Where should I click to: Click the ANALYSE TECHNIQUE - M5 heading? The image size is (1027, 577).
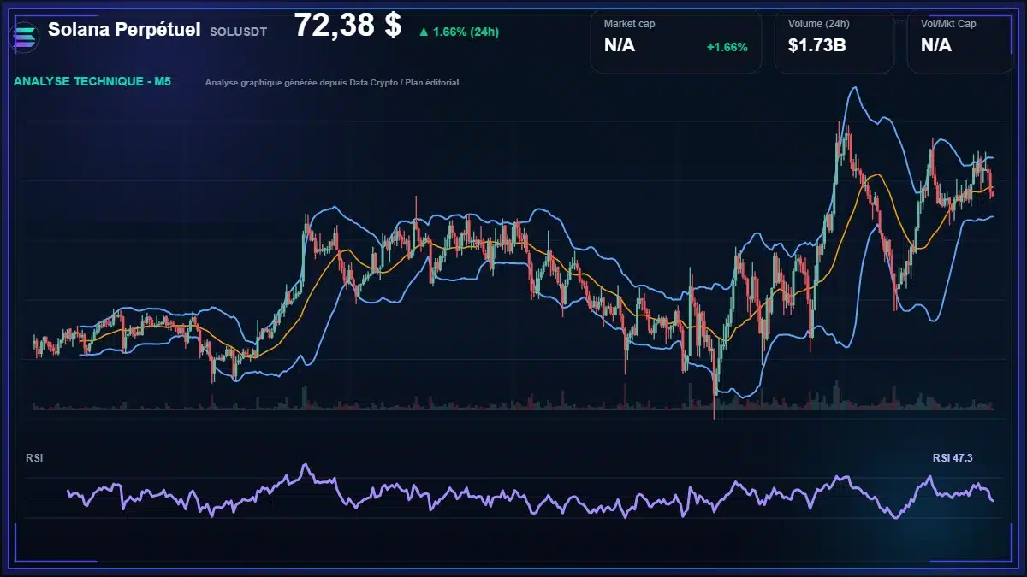tap(92, 82)
